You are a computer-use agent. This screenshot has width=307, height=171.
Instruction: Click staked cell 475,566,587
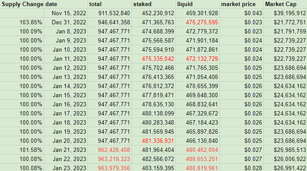coord(154,40)
